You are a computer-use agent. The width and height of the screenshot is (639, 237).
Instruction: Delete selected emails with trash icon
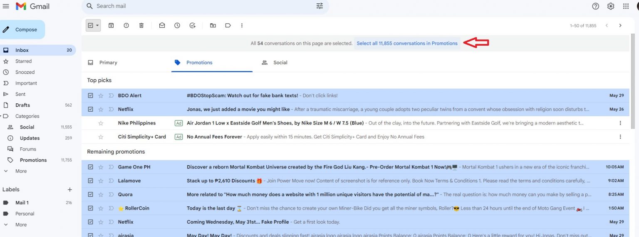[x=141, y=25]
